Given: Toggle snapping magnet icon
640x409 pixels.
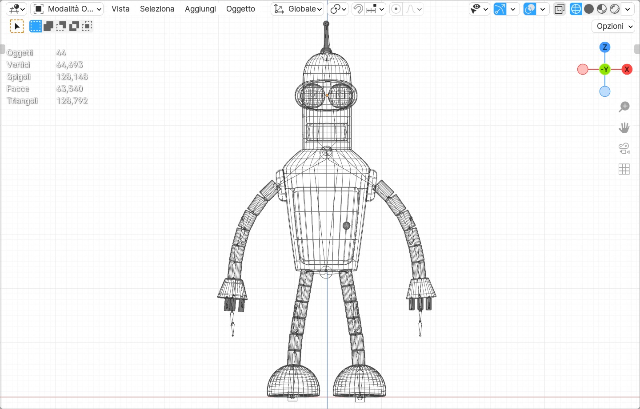Looking at the screenshot, I should (358, 9).
